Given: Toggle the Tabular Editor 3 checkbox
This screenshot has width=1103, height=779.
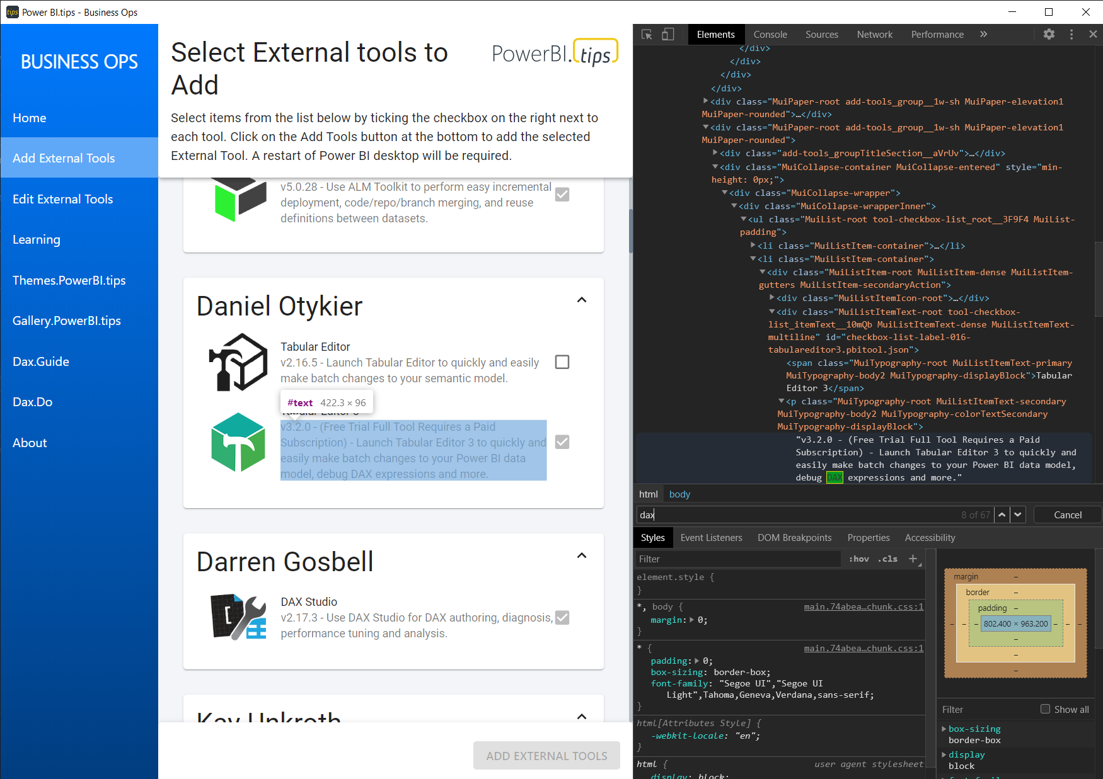Looking at the screenshot, I should coord(562,442).
